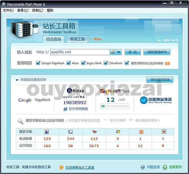The width and height of the screenshot is (189, 174).
Task: Toggle the Sogou Rank checkbox
Action: [x=83, y=63]
